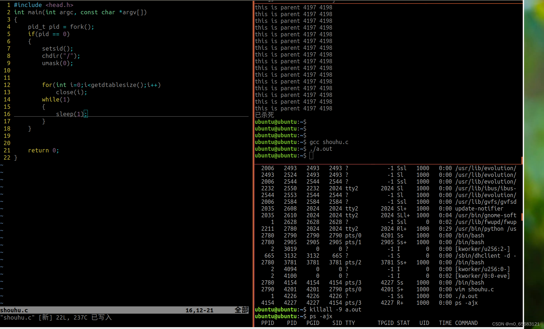Viewport: 544px width, 329px height.
Task: Click the close(i); line
Action: pos(71,92)
